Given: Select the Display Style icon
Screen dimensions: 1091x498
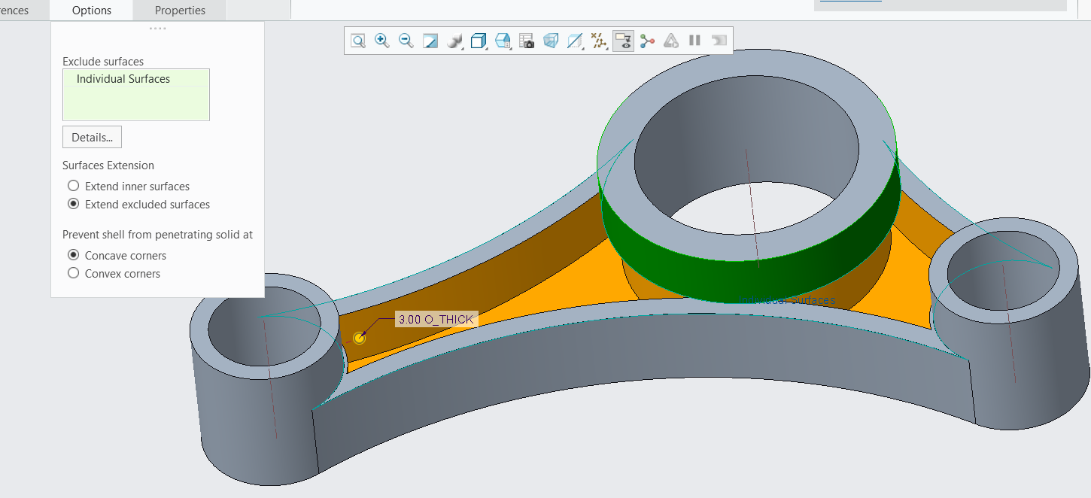Looking at the screenshot, I should (453, 41).
